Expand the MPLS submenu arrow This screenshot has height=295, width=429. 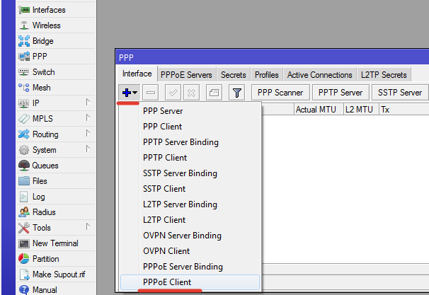(88, 118)
